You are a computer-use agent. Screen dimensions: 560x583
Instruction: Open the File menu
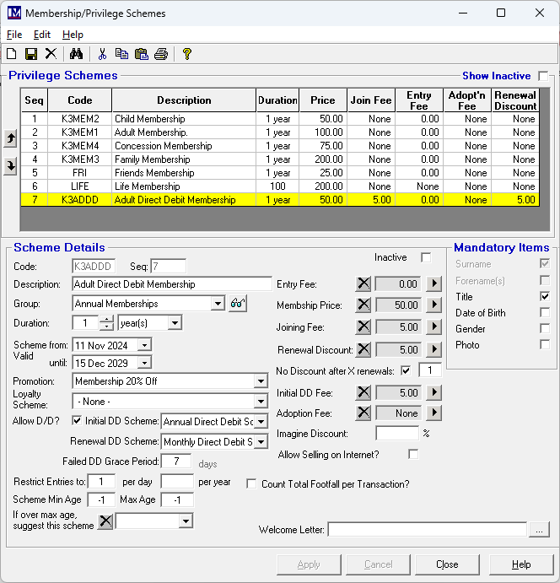[14, 35]
